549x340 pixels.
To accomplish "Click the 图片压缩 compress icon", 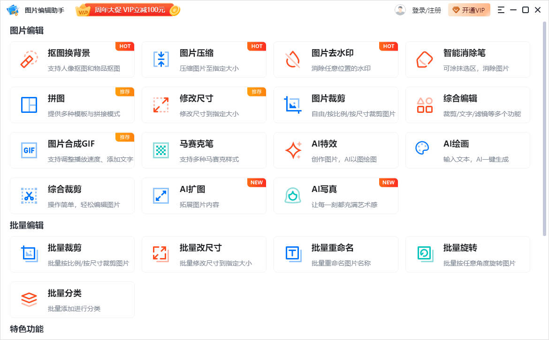I will tap(161, 59).
